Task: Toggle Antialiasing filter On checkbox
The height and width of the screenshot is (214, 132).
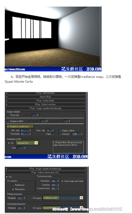Action: [9, 143]
